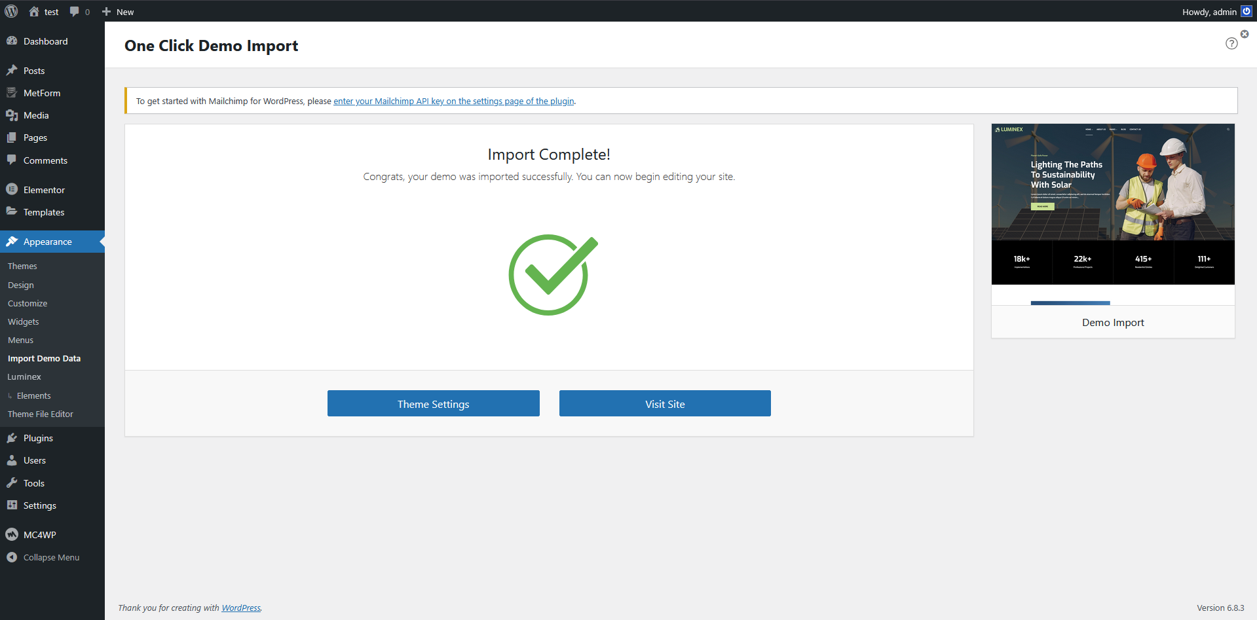Click the WordPress logo icon
Viewport: 1257px width, 620px height.
tap(11, 11)
